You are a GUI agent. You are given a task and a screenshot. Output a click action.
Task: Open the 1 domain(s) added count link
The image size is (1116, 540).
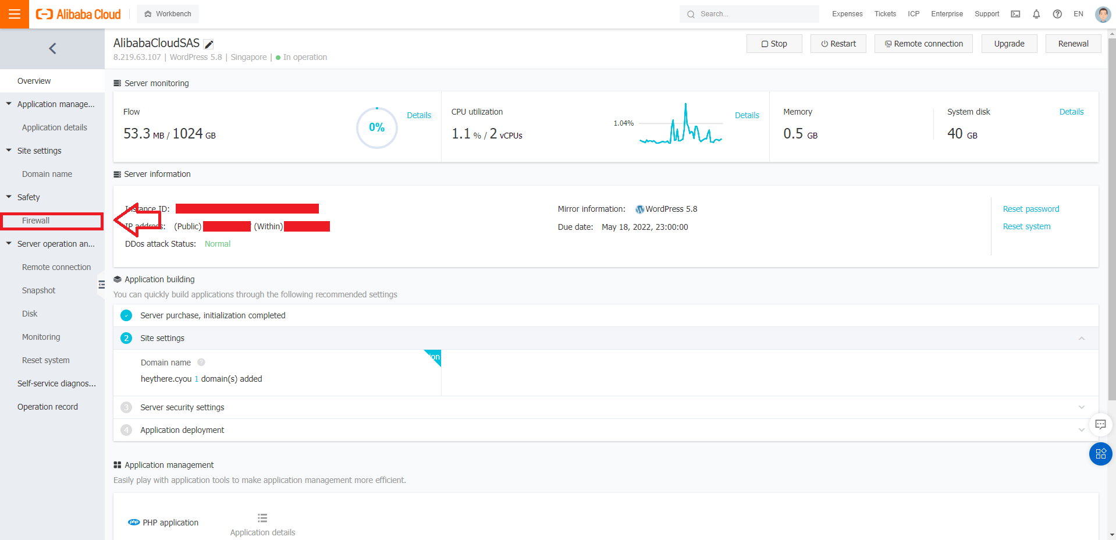tap(197, 379)
